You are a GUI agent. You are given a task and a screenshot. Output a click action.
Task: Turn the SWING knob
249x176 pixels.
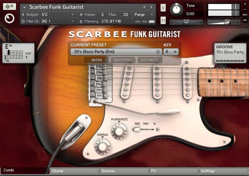[102, 147]
